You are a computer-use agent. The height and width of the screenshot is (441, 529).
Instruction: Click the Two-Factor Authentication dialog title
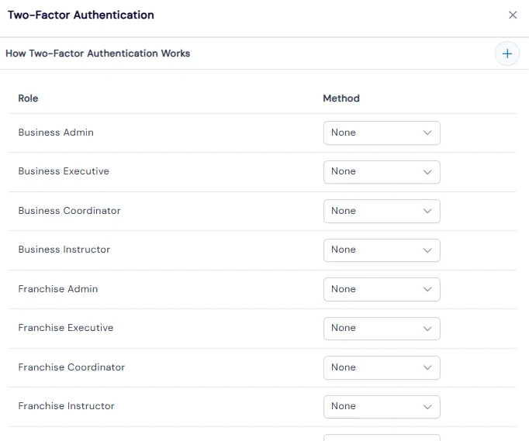[81, 15]
